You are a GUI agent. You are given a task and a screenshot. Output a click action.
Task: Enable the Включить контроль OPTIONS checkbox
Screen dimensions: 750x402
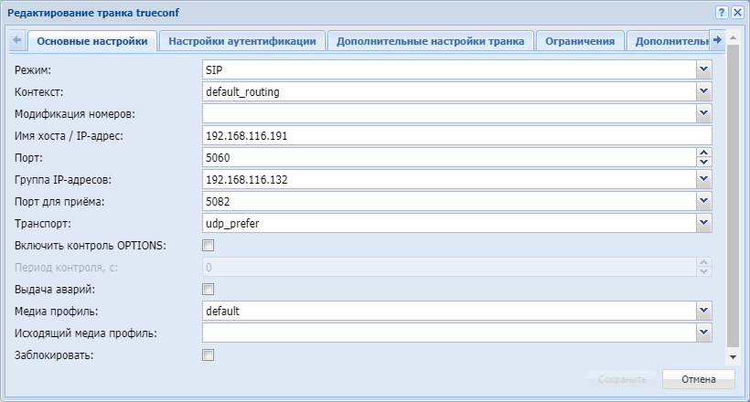[208, 245]
